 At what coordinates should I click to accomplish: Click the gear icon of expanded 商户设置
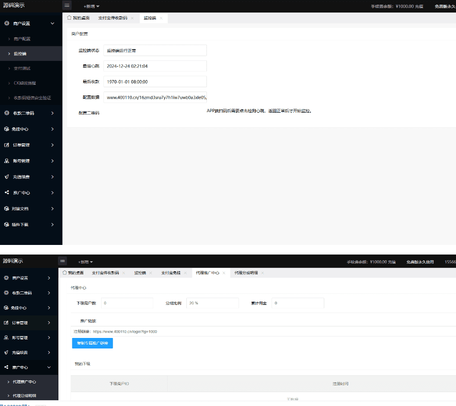(x=7, y=23)
